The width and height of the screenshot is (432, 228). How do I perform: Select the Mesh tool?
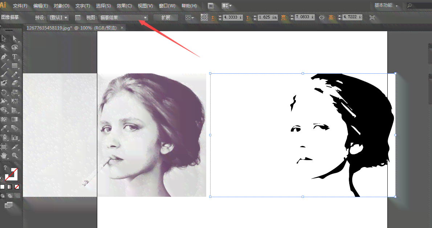[x=4, y=119]
